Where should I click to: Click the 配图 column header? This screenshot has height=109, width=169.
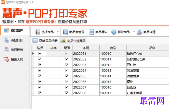coord(67,48)
